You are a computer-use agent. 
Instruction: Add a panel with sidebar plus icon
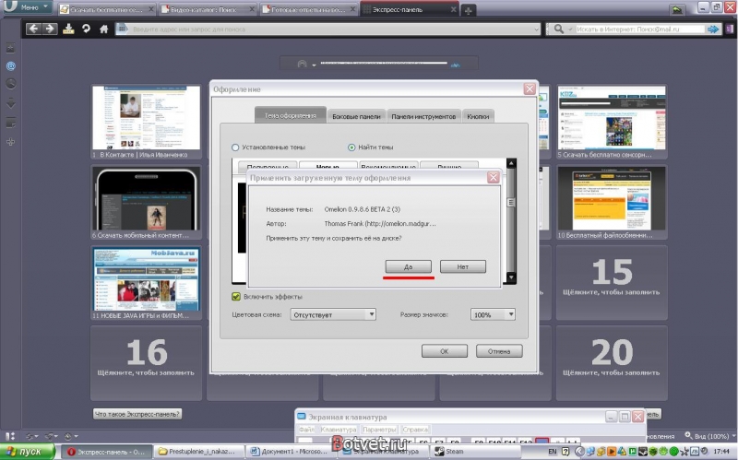coord(10,142)
